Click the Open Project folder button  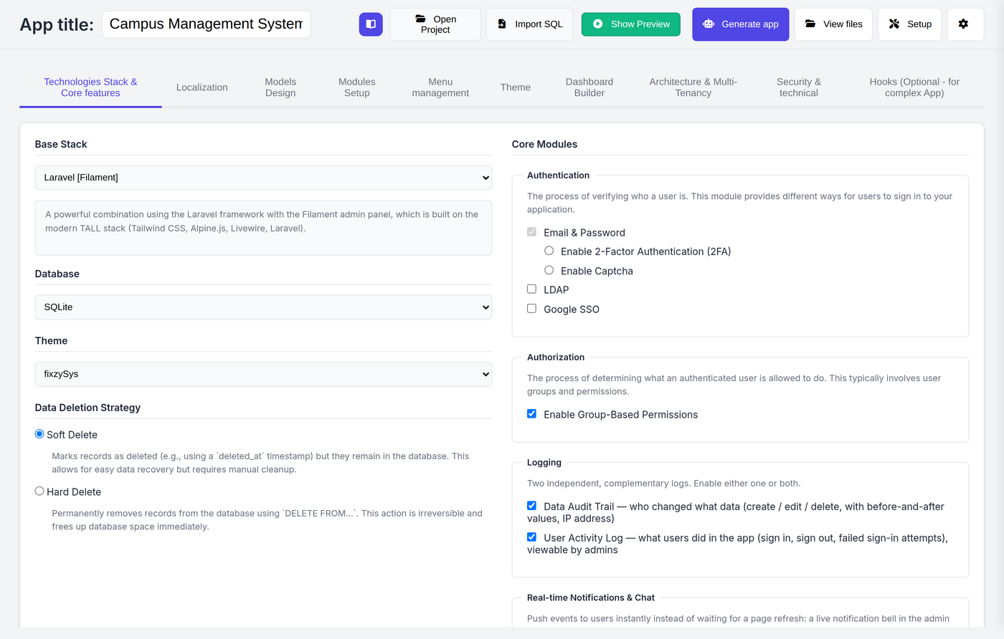(x=435, y=24)
